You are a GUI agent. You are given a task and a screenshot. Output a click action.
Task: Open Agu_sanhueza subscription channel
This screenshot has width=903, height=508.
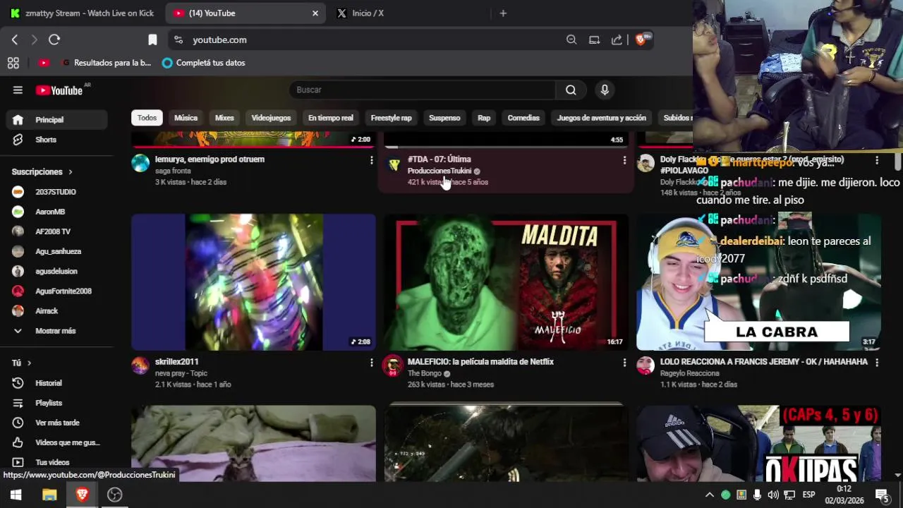click(56, 251)
